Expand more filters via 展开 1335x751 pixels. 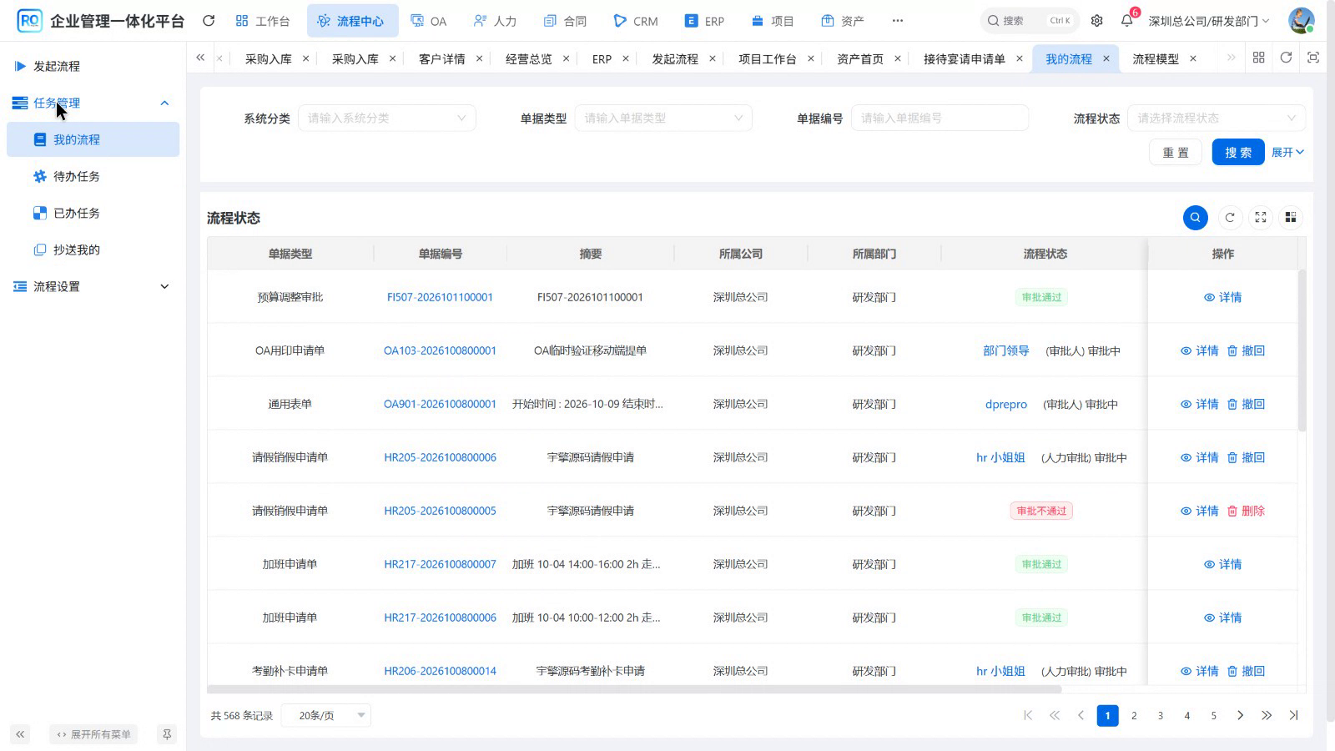[1287, 152]
